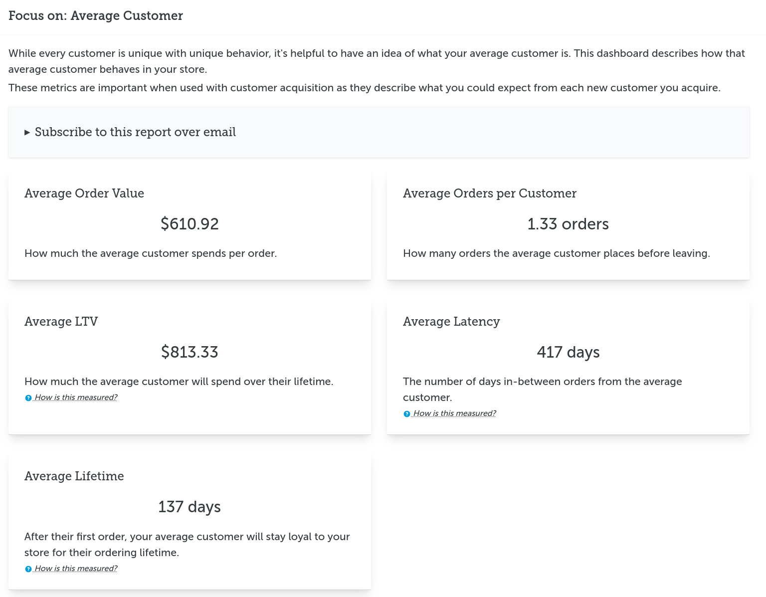Click the Average Orders per Customer title
766x597 pixels.
(490, 194)
